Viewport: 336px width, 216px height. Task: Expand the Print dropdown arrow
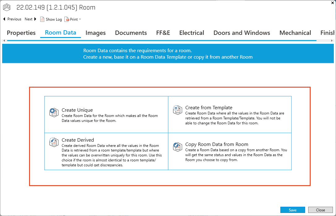pos(80,19)
